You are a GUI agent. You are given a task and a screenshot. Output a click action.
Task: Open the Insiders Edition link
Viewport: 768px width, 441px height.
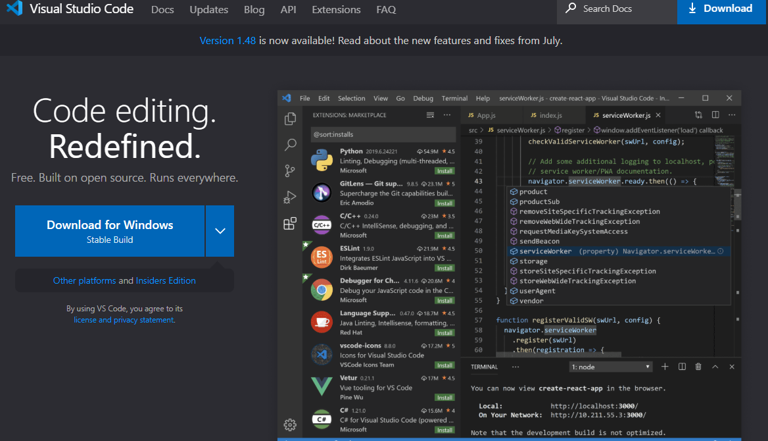[x=166, y=280]
